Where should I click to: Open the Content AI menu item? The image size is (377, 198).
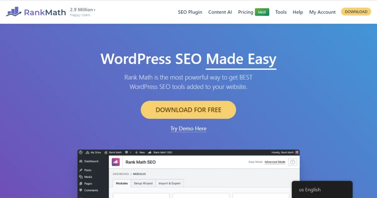tap(220, 12)
